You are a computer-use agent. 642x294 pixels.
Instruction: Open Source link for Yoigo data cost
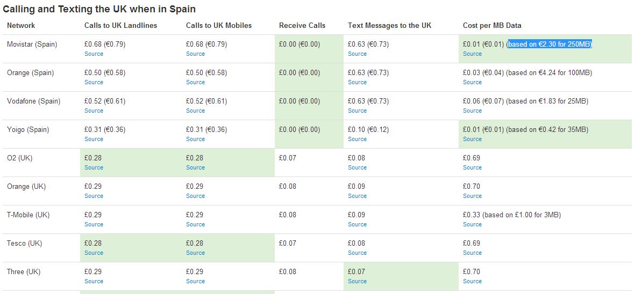(x=472, y=139)
